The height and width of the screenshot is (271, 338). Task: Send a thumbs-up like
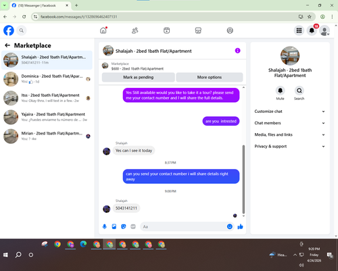(240, 226)
